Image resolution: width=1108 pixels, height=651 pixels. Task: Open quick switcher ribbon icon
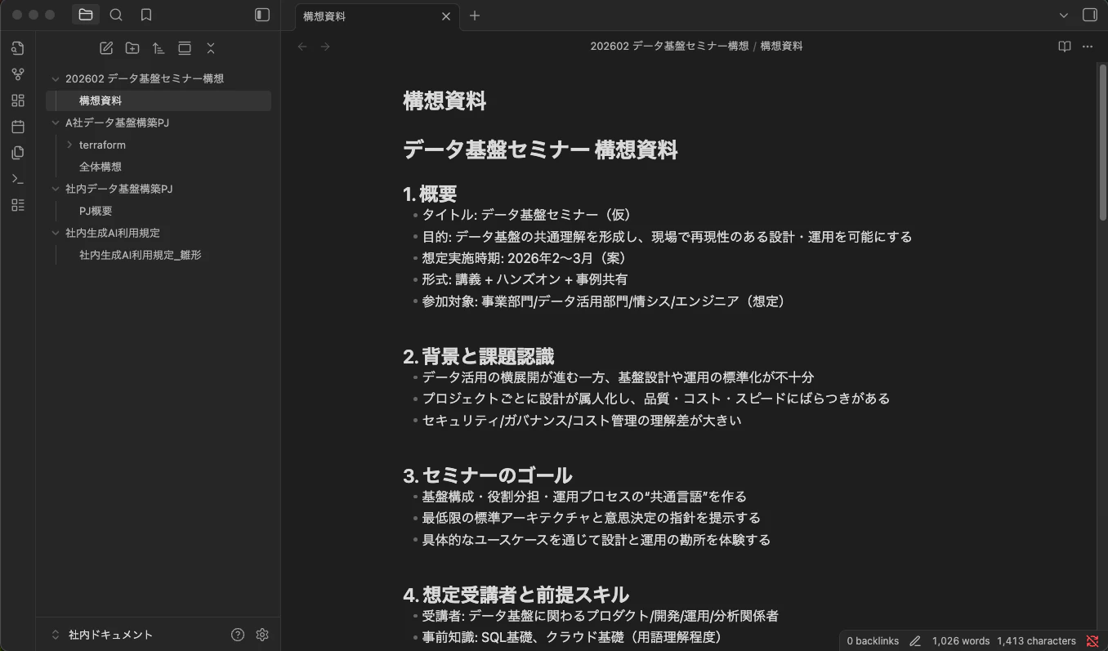click(x=18, y=48)
